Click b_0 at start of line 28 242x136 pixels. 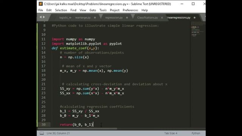tap(63, 116)
